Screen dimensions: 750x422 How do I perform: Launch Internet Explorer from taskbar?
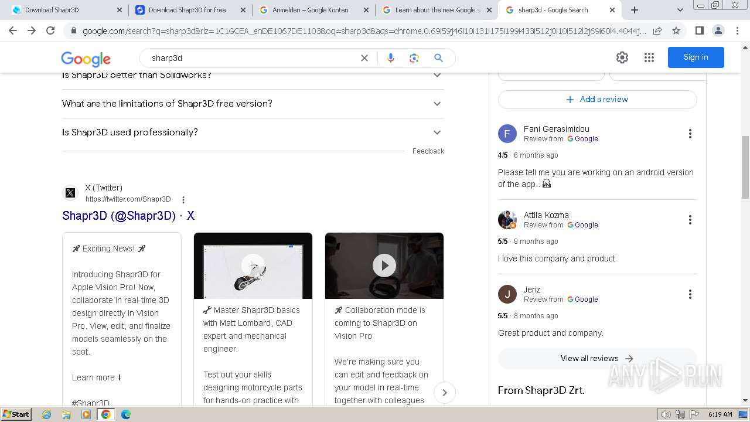pos(47,414)
